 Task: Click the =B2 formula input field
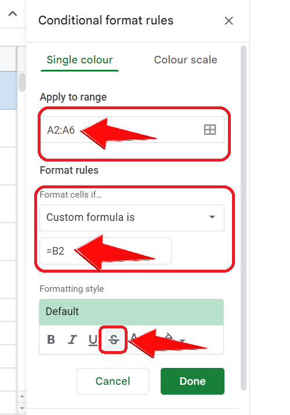point(106,251)
